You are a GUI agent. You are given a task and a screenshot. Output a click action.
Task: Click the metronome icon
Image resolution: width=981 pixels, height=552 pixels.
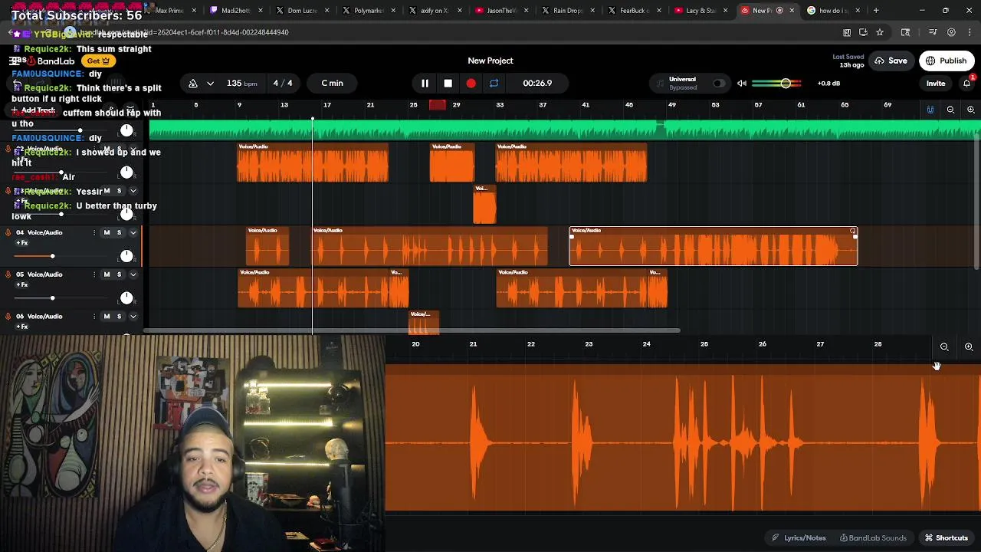tap(193, 83)
